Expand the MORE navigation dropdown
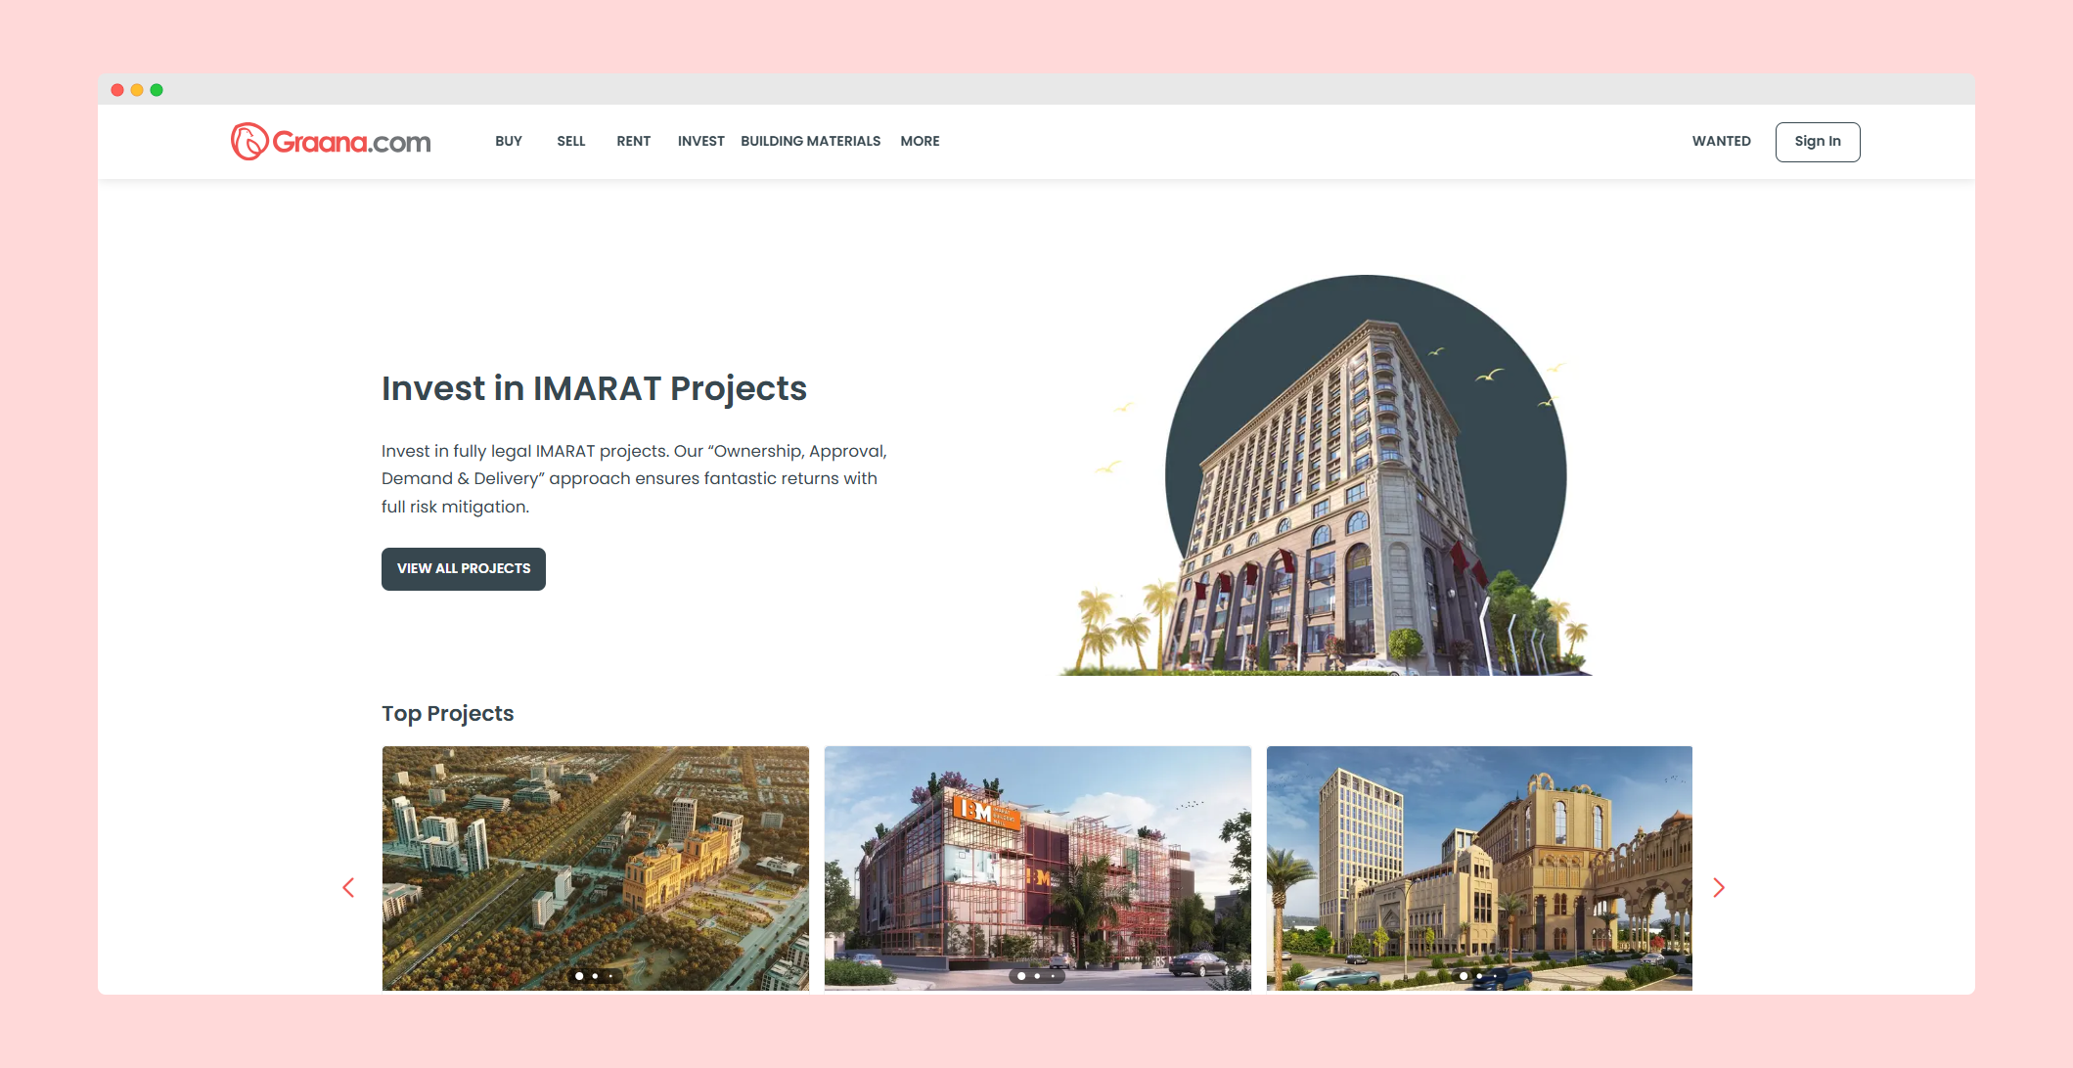 point(920,142)
